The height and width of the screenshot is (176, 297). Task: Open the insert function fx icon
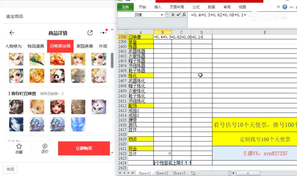click(184, 15)
